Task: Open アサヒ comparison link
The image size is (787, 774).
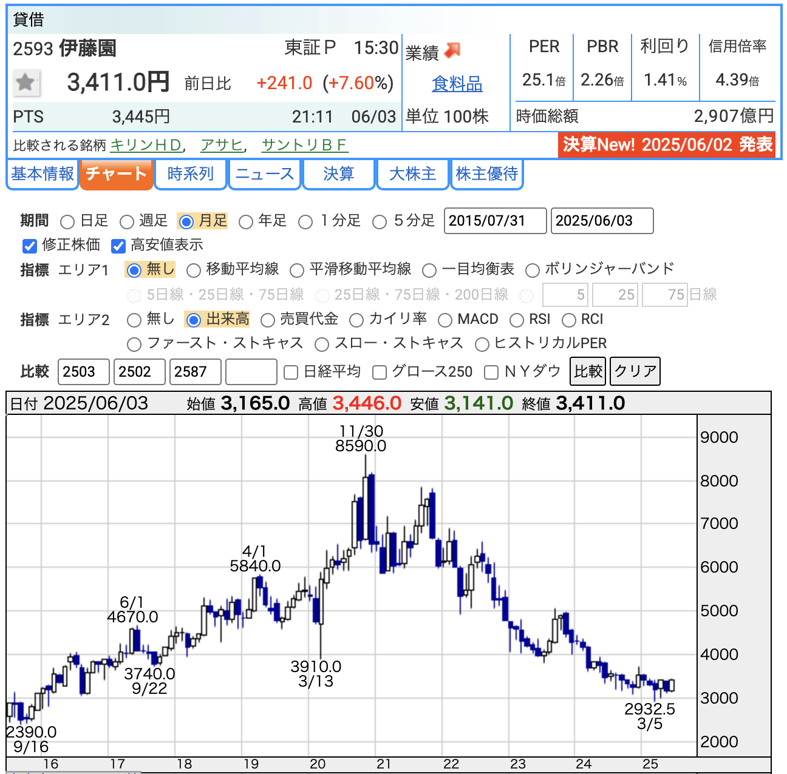Action: click(222, 146)
